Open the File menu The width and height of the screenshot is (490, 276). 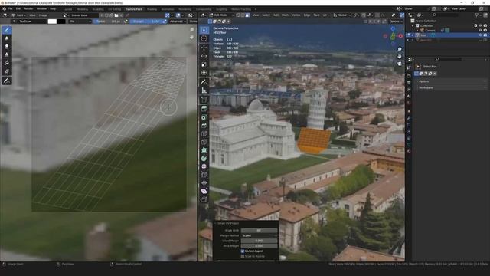click(10, 8)
